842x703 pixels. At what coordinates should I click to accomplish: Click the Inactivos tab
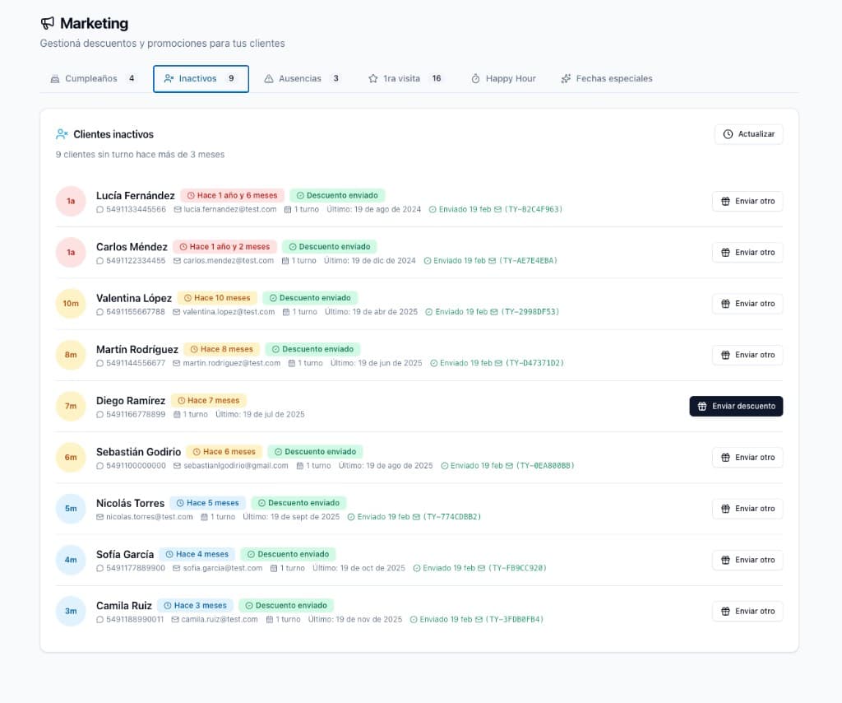(201, 78)
